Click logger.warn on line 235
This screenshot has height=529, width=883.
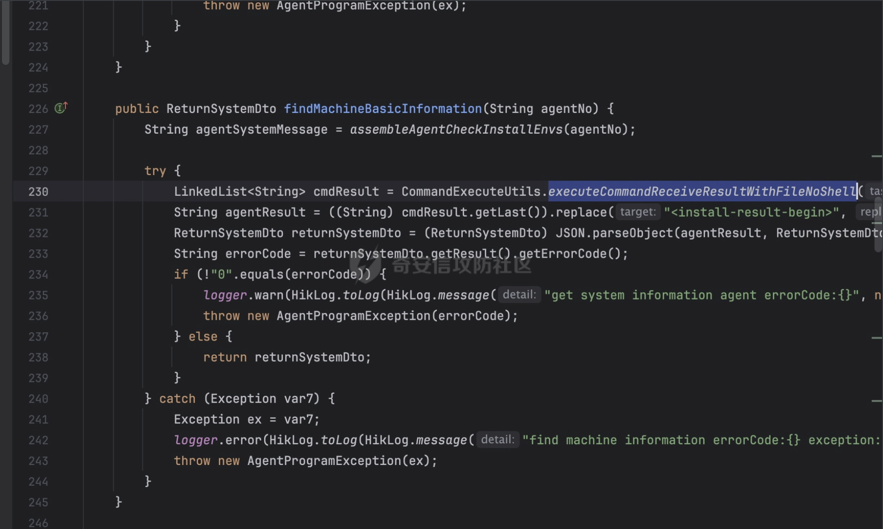tap(243, 295)
